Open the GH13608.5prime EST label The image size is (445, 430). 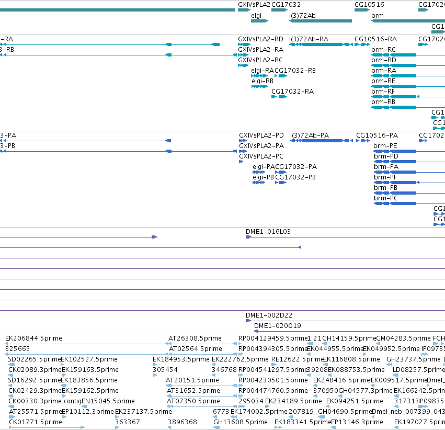pyautogui.click(x=241, y=422)
